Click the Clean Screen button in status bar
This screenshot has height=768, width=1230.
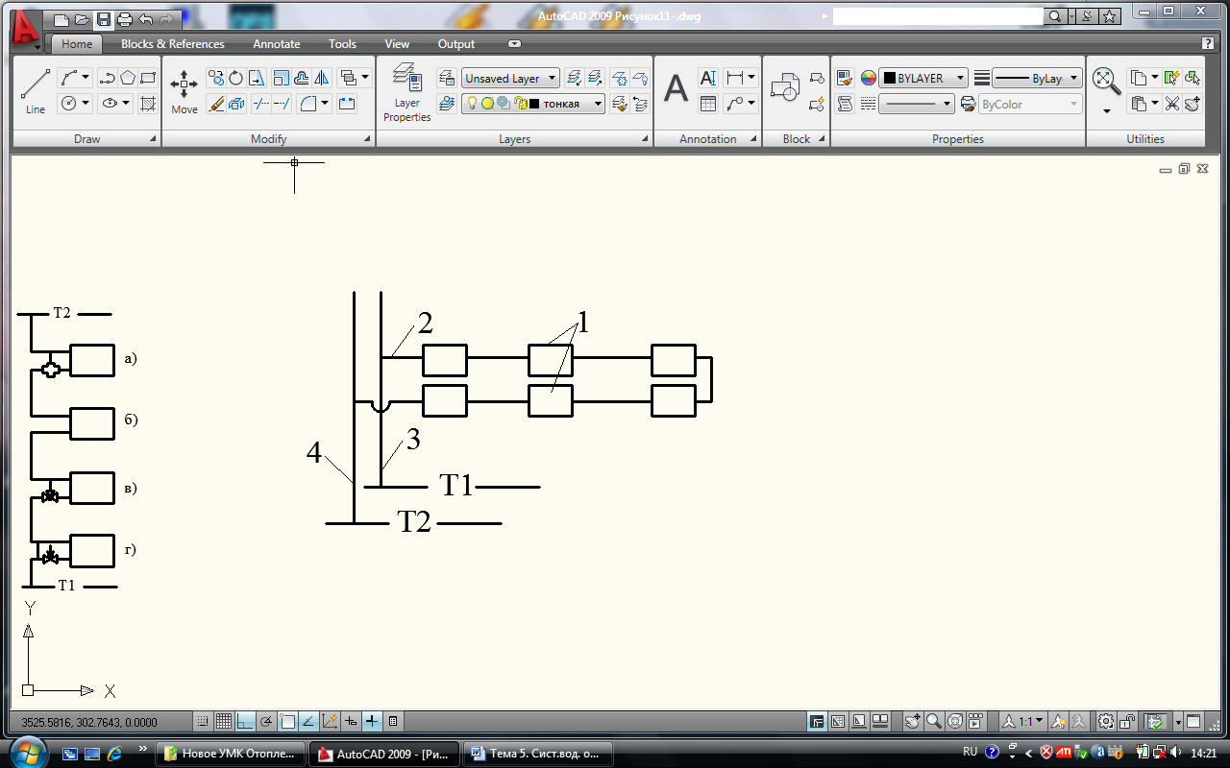pos(1194,721)
